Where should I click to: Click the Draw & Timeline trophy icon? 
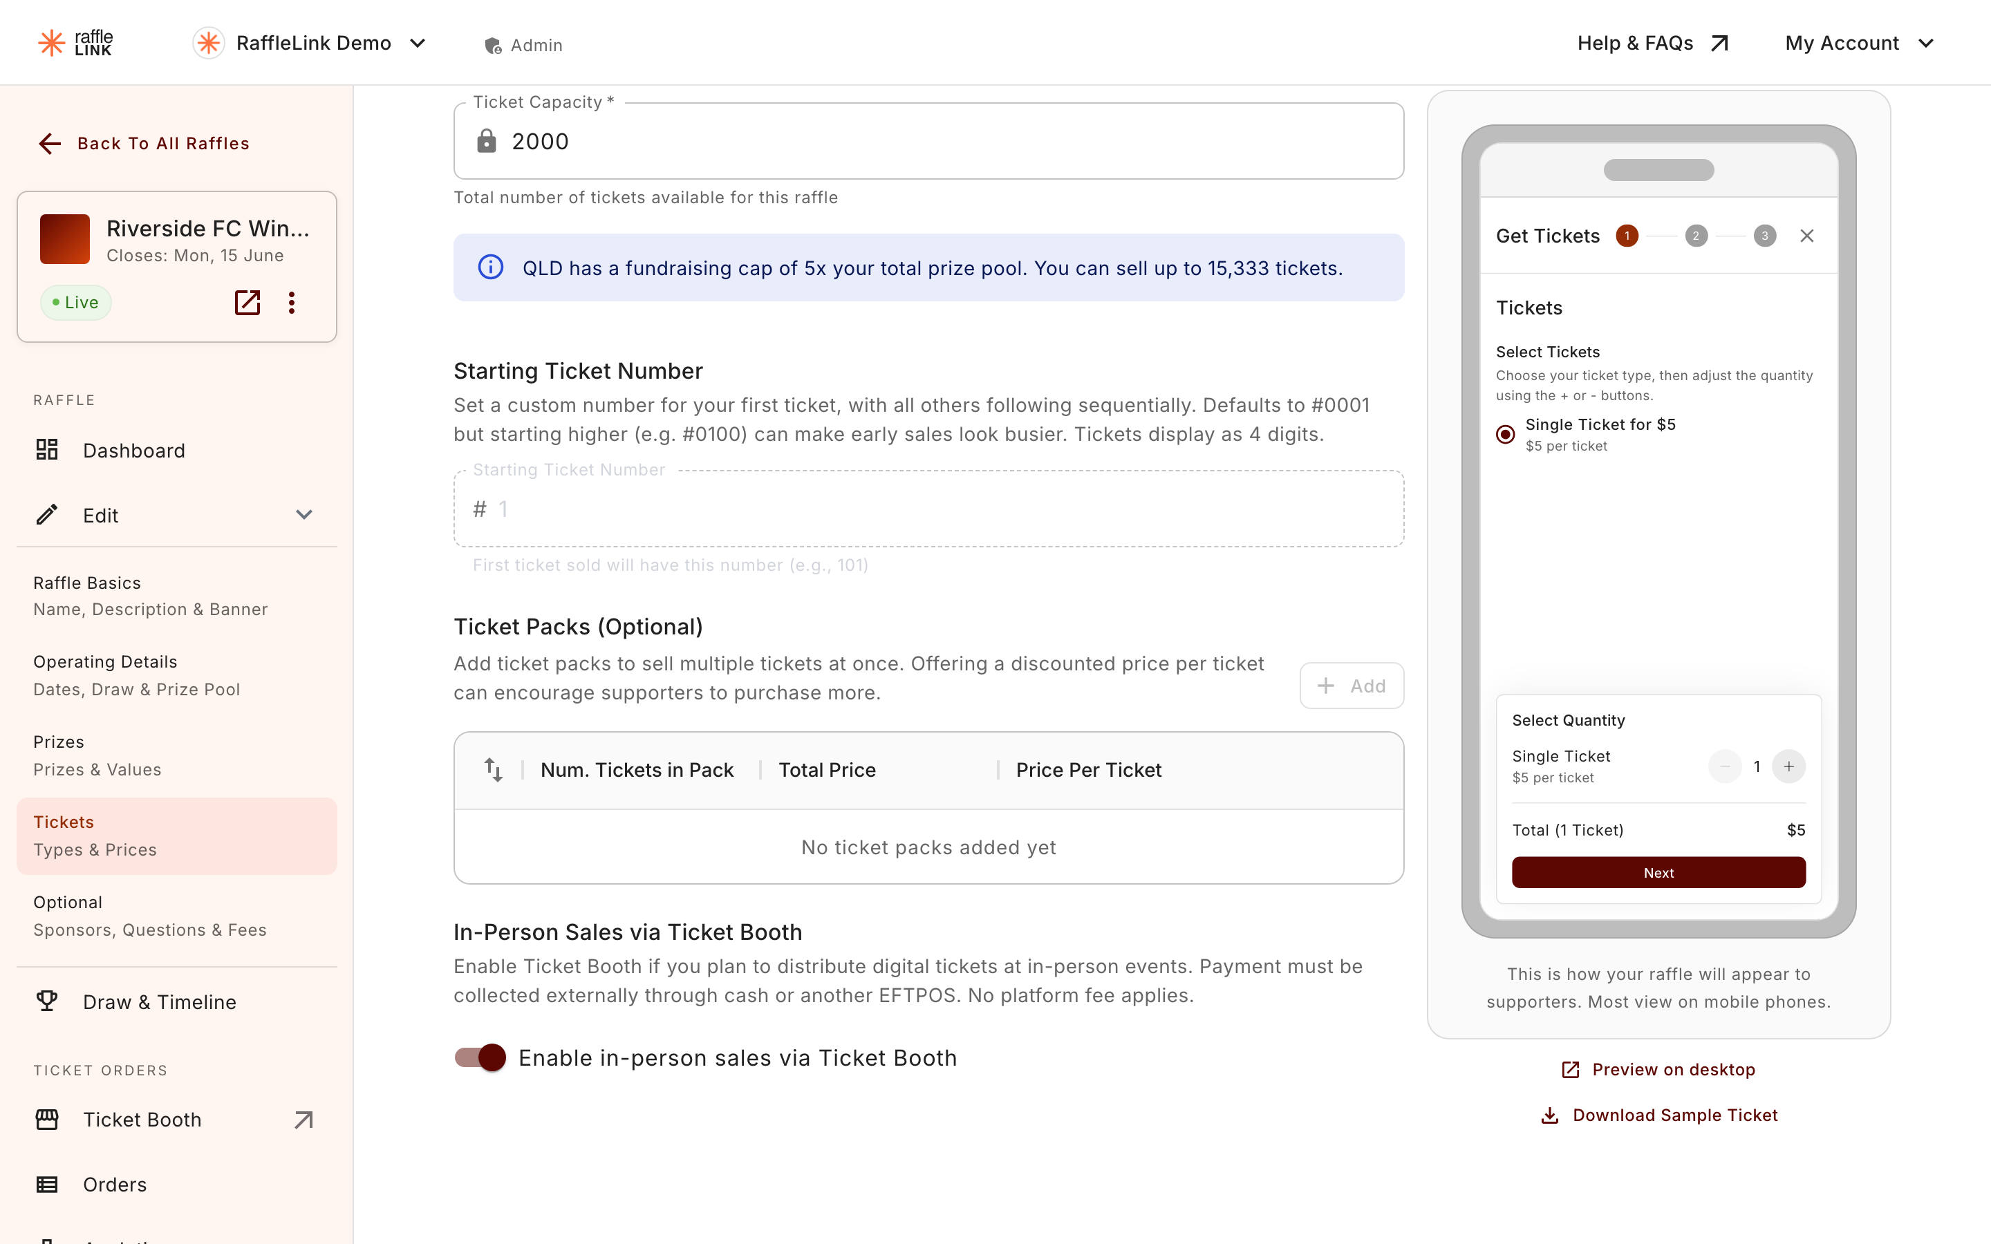47,1001
